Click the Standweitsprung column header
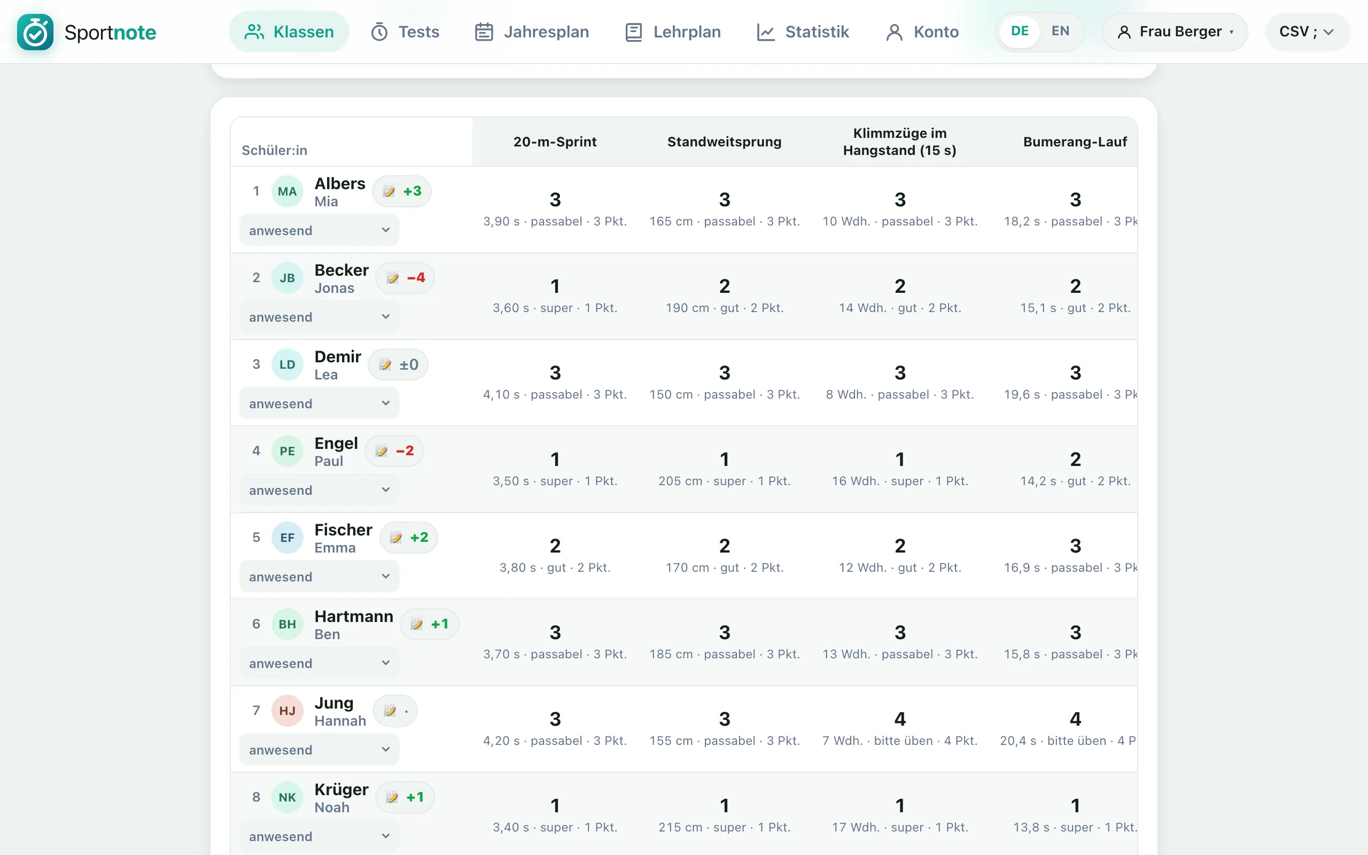 point(724,142)
